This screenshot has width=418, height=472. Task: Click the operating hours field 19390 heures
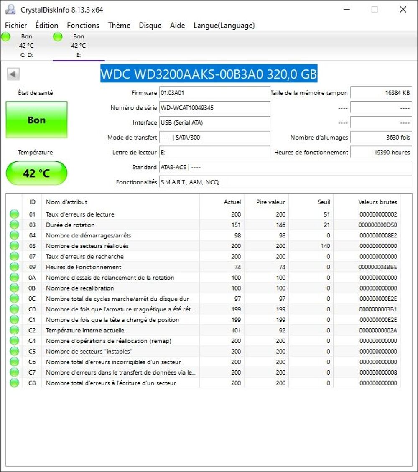pyautogui.click(x=381, y=152)
